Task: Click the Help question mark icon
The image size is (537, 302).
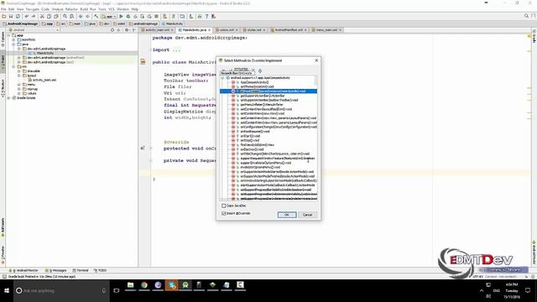Action: (206, 17)
